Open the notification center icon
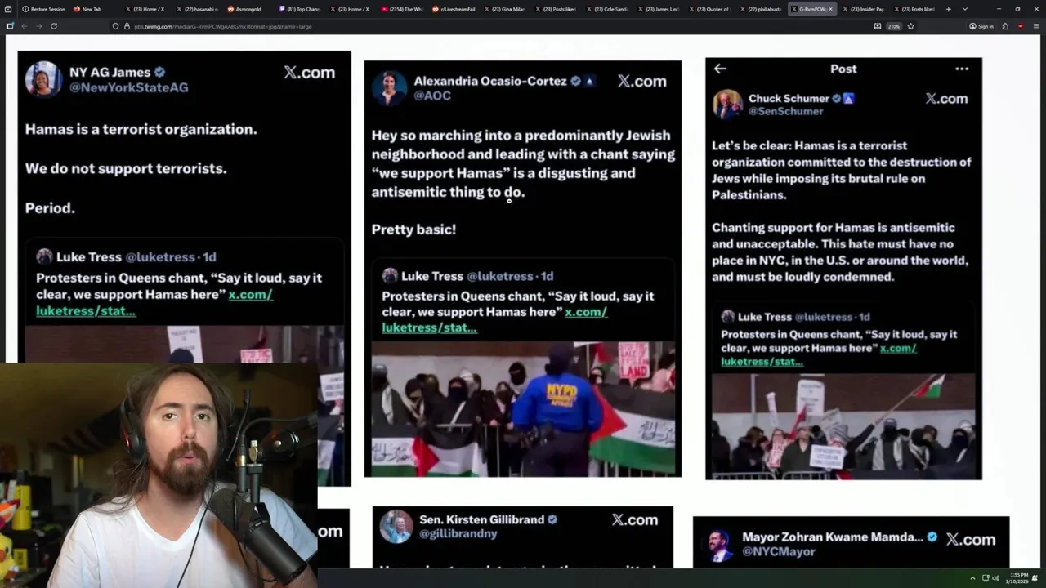The image size is (1046, 588). [1036, 578]
